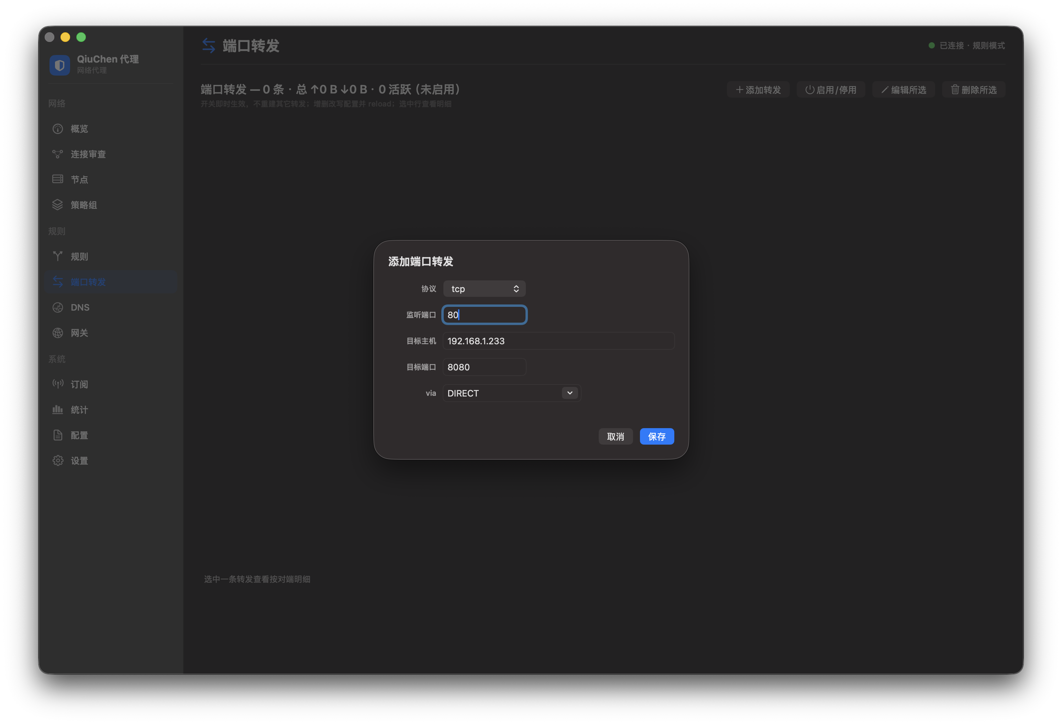Image resolution: width=1062 pixels, height=725 pixels.
Task: Click the 端口转发 — 0 条 summary heading
Action: (x=330, y=89)
